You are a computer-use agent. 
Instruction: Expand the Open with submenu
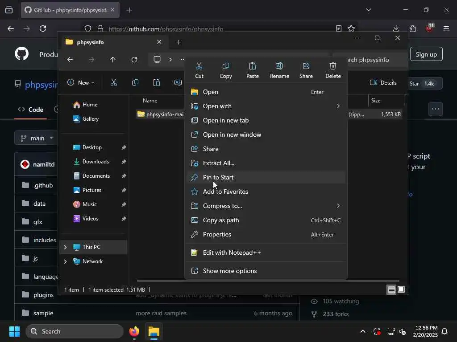click(x=266, y=106)
